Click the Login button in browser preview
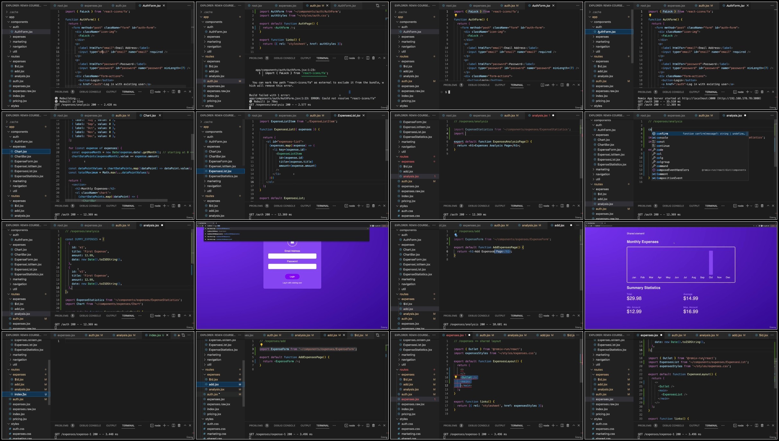Viewport: 779px width, 441px height. click(292, 277)
